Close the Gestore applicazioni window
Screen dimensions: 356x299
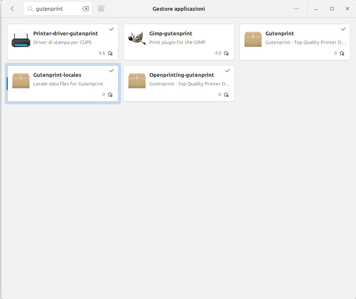pos(347,9)
